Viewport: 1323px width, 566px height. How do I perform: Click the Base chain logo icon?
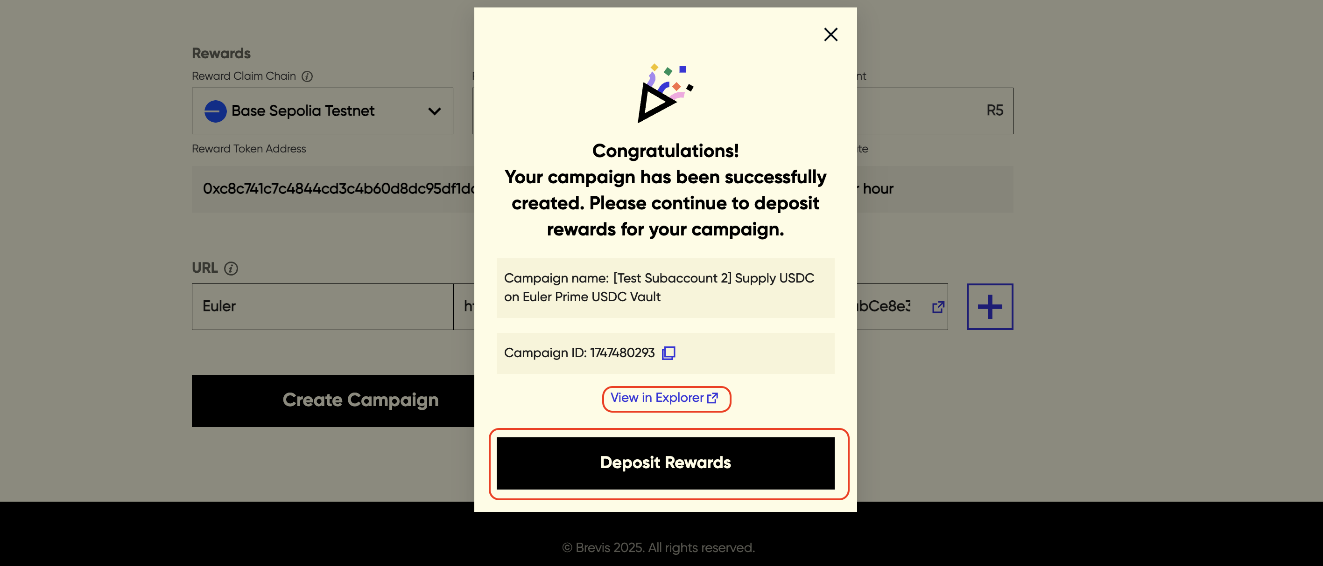coord(215,111)
